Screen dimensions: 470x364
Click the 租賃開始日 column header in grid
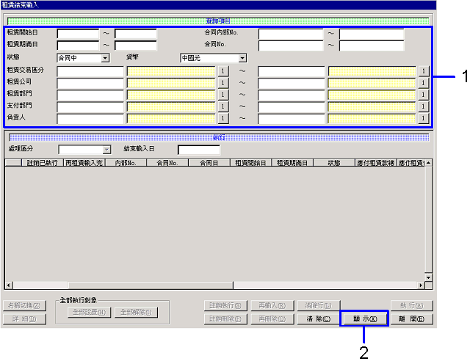(x=250, y=163)
